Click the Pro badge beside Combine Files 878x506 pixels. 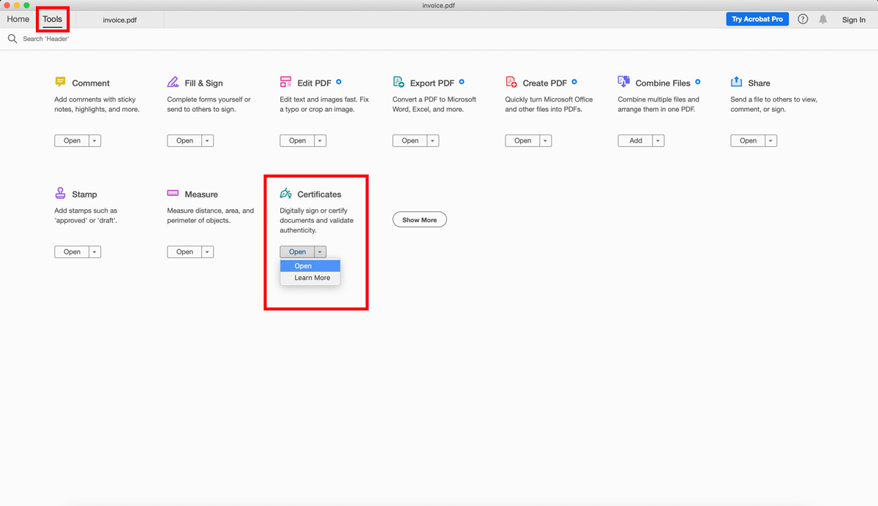pyautogui.click(x=698, y=82)
